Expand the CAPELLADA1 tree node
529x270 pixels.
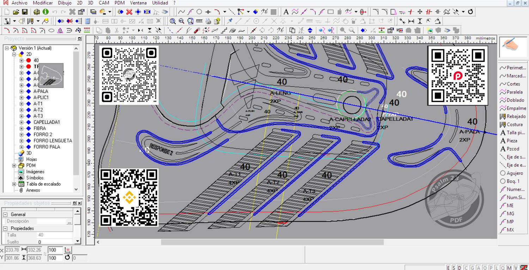[22, 122]
